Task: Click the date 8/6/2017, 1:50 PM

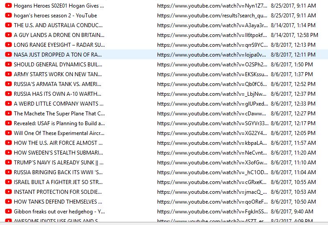Action: [292, 65]
